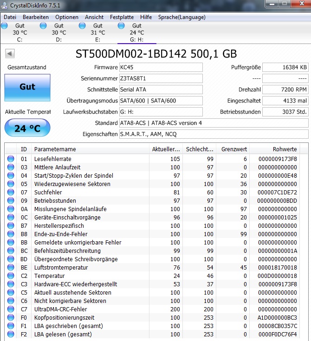Switch to the E: drive tab label
The image size is (311, 341).
pyautogui.click(x=98, y=40)
